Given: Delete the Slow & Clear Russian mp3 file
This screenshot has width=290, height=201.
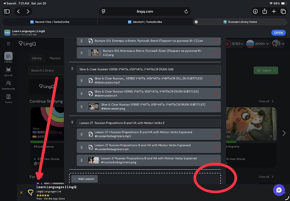Looking at the screenshot, I should coord(216,81).
